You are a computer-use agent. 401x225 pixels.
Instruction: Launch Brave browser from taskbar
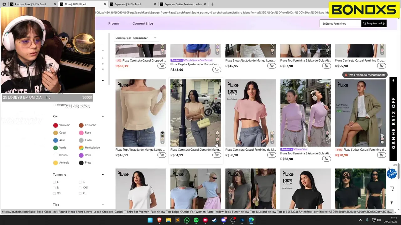[x=159, y=220]
